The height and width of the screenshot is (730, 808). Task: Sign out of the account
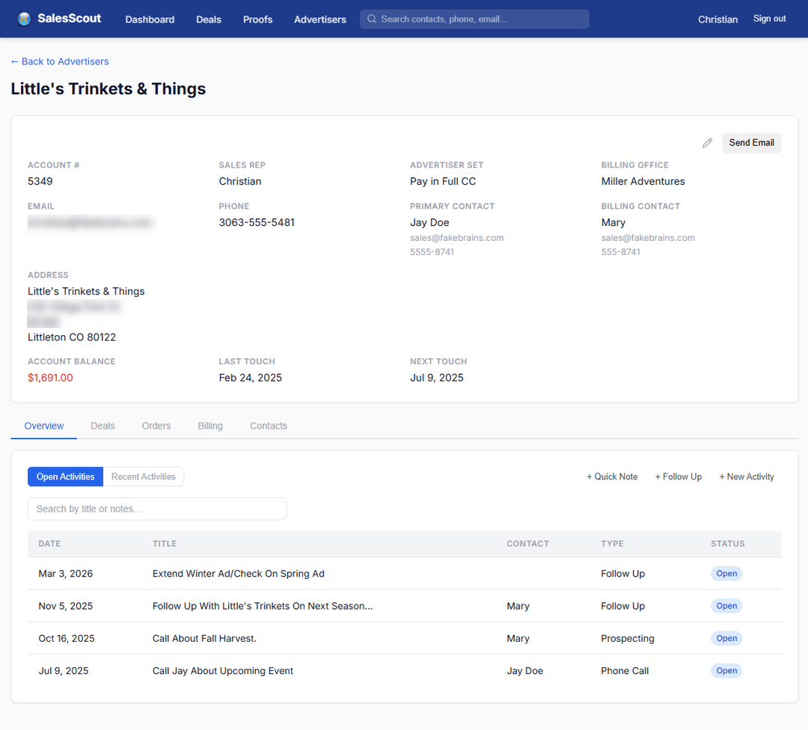pyautogui.click(x=769, y=19)
